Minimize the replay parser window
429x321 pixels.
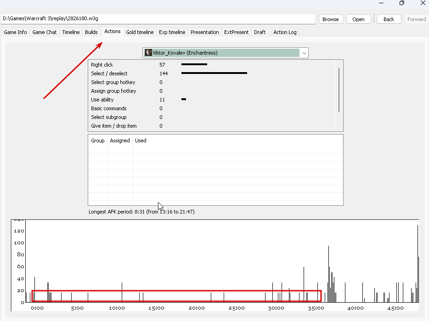tap(381, 3)
